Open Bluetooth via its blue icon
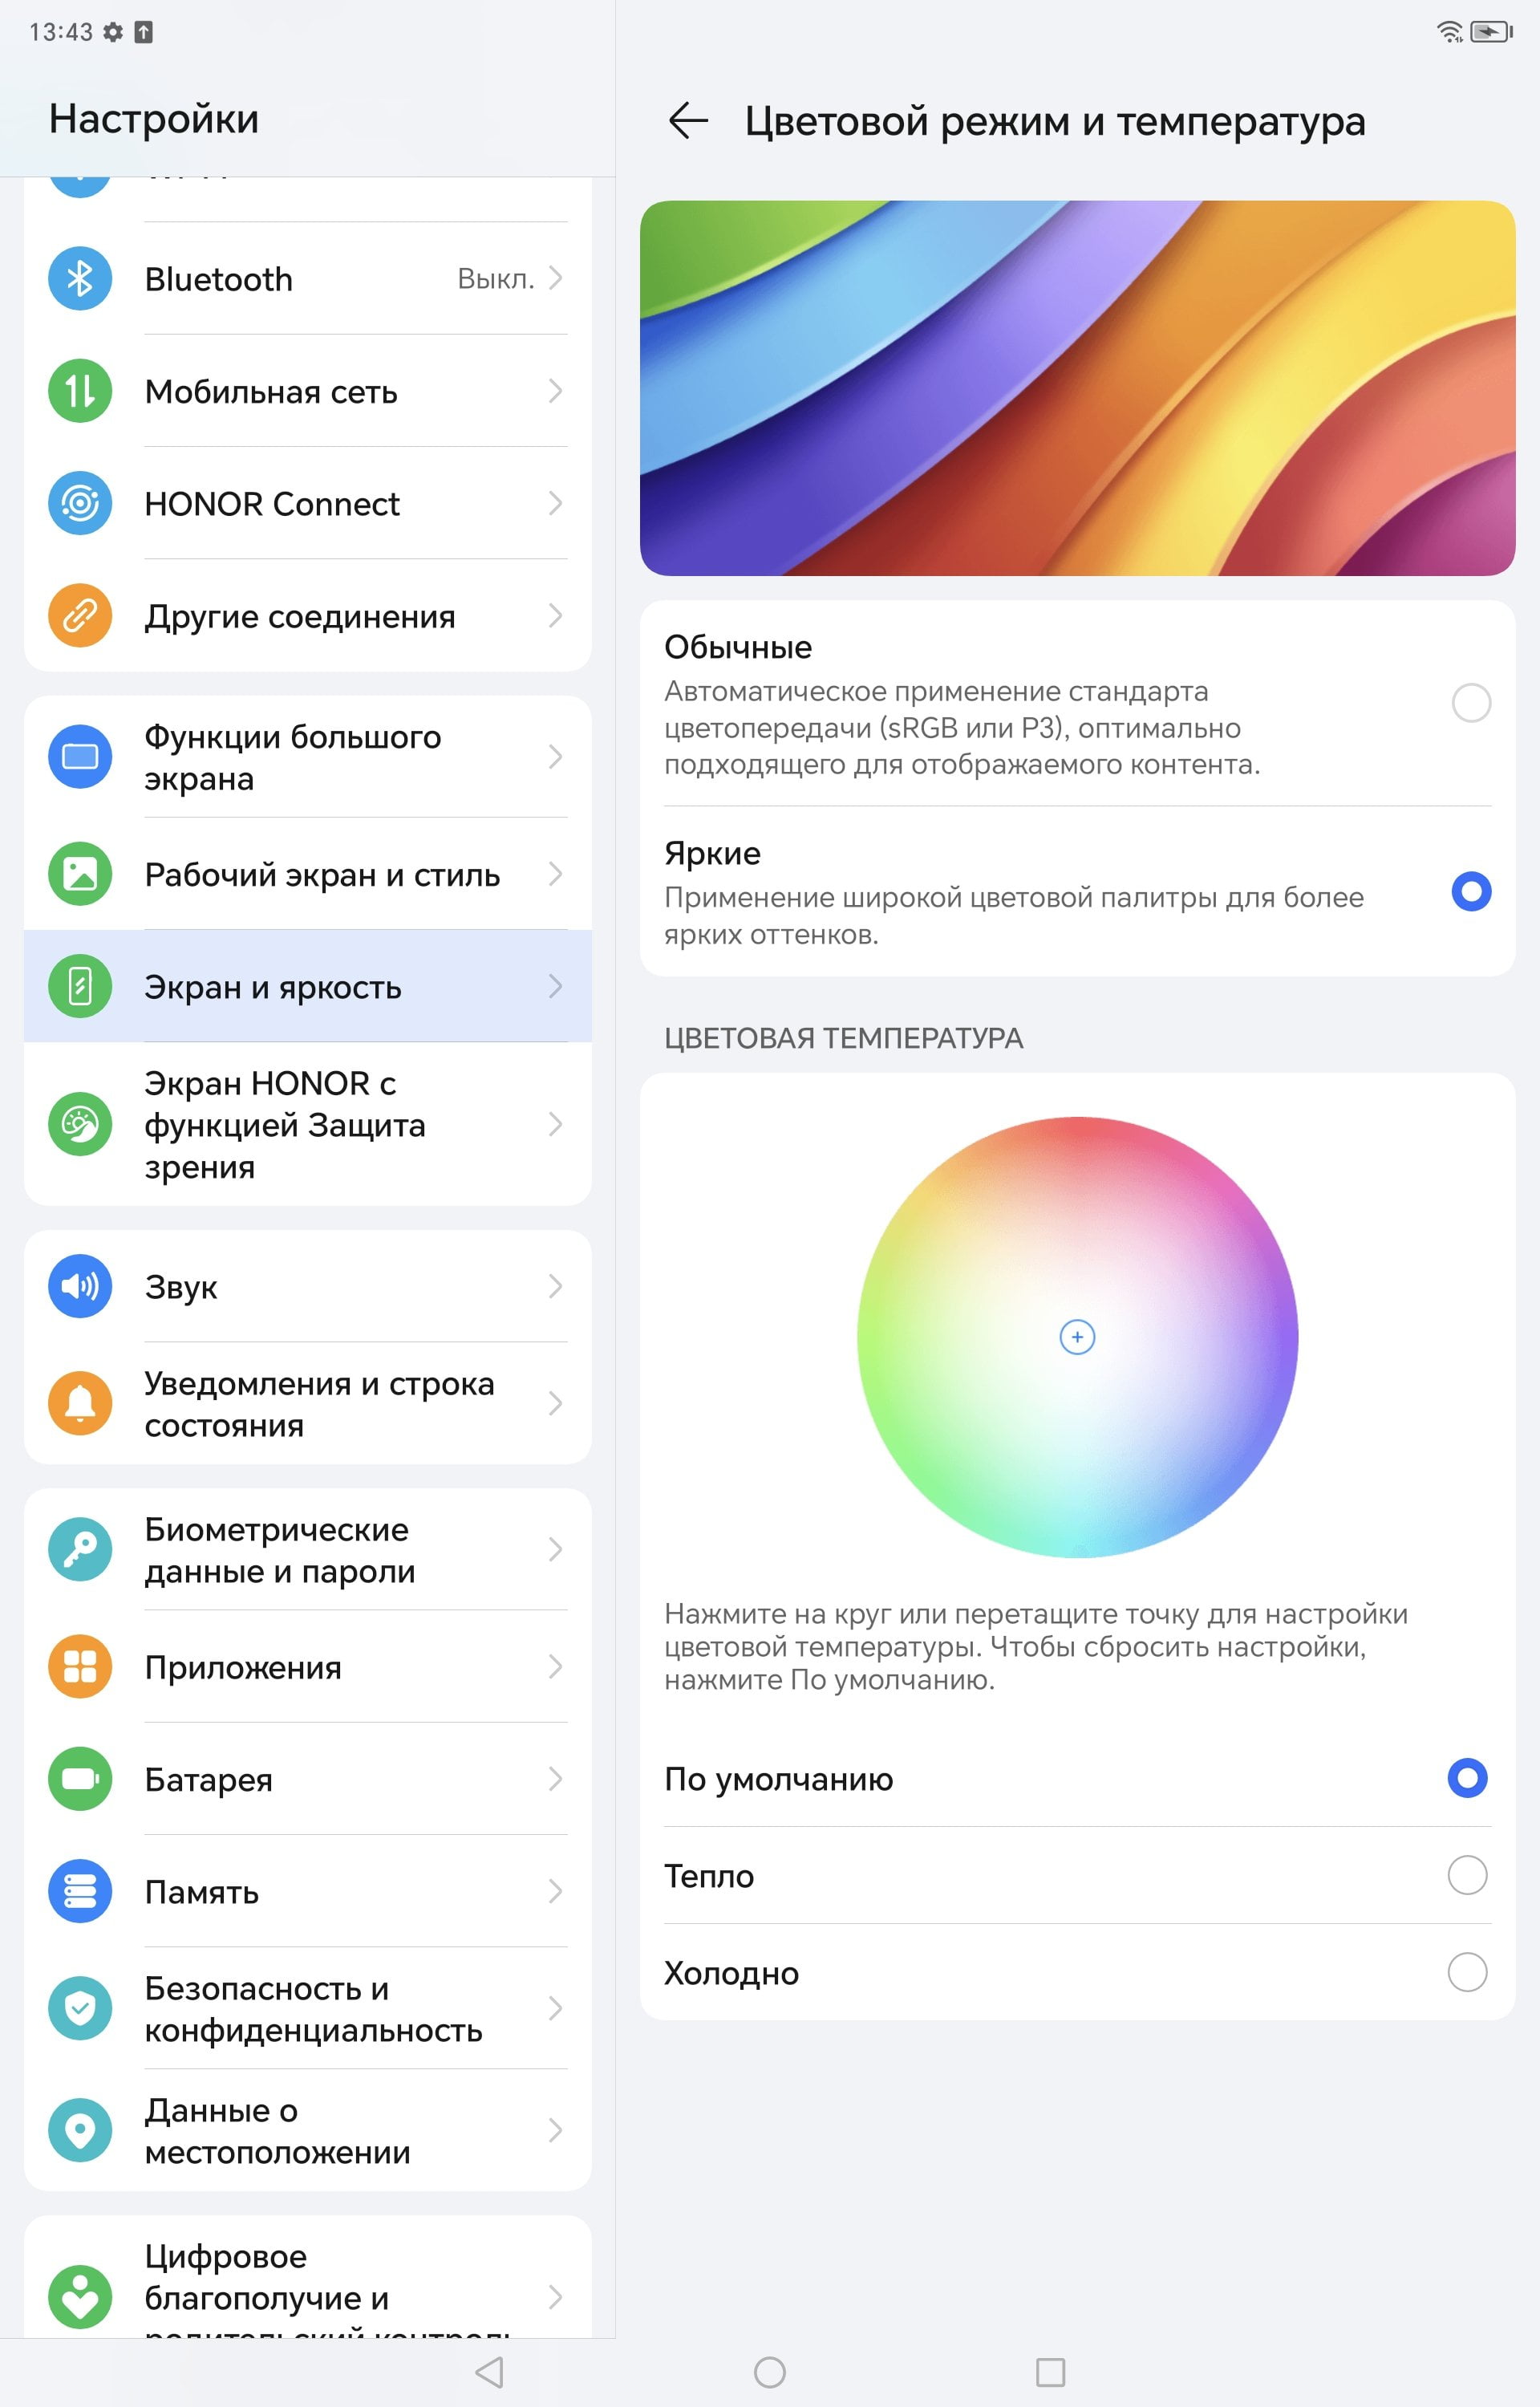The image size is (1540, 2407). 80,279
